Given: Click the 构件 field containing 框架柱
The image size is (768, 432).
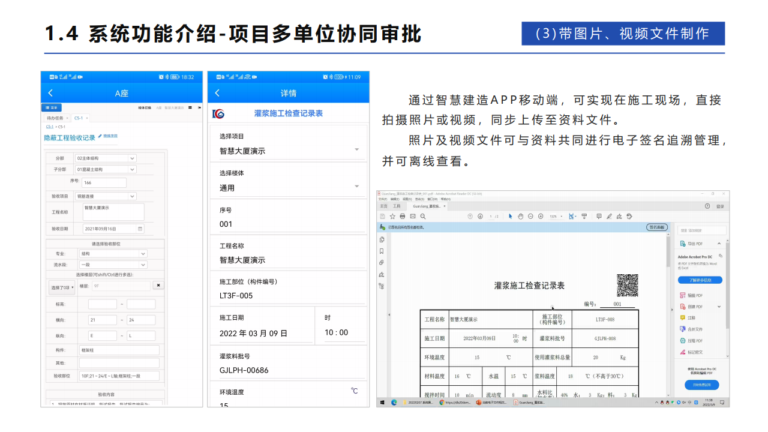Looking at the screenshot, I should click(x=119, y=350).
